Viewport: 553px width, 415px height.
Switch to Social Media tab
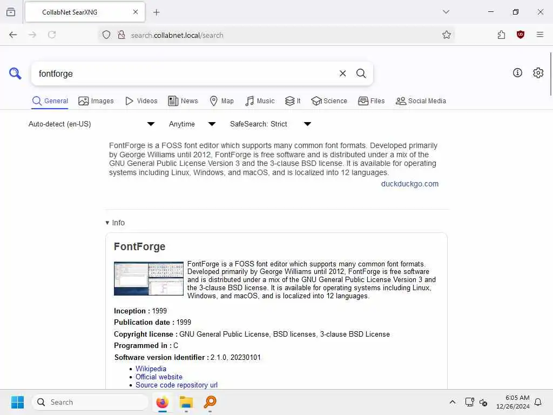tap(421, 101)
